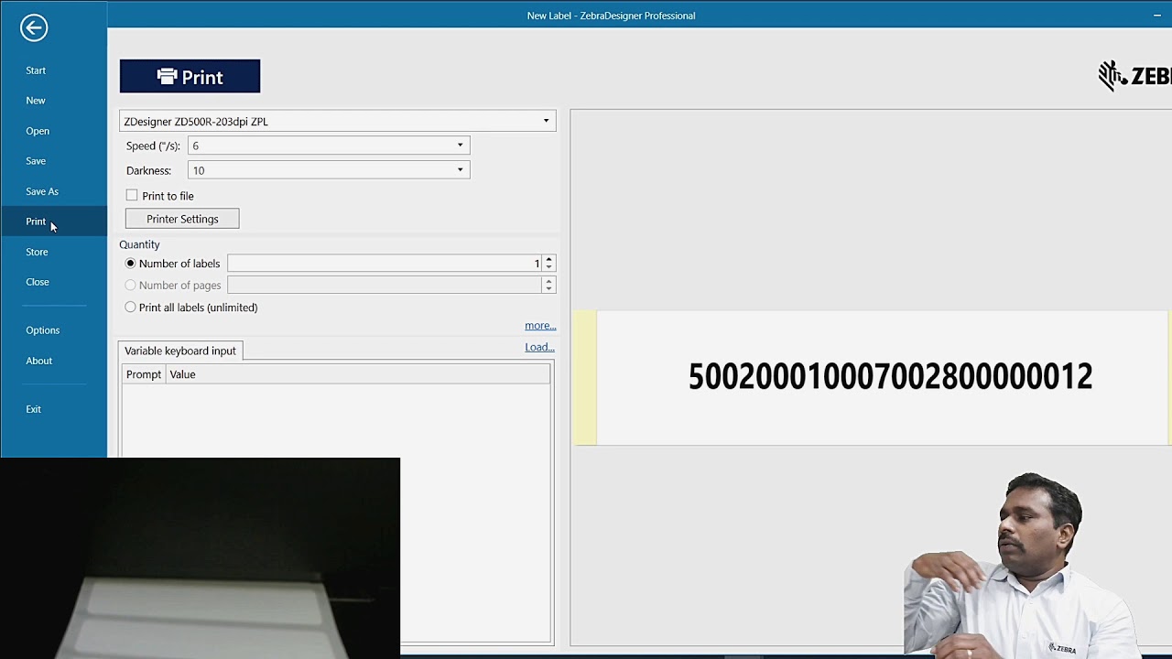Screen dimensions: 1172x659
Task: Click the big Print button
Action: [x=190, y=77]
